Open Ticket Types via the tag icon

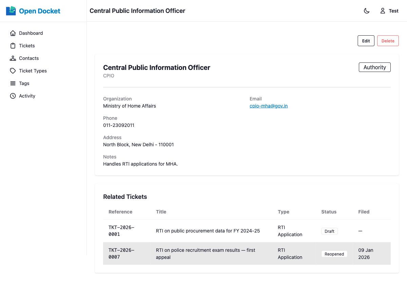point(13,71)
